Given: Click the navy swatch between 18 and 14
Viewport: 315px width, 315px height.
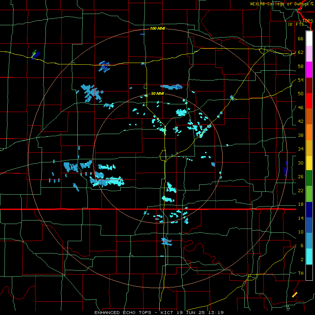Looking at the screenshot, I should coord(309,210).
